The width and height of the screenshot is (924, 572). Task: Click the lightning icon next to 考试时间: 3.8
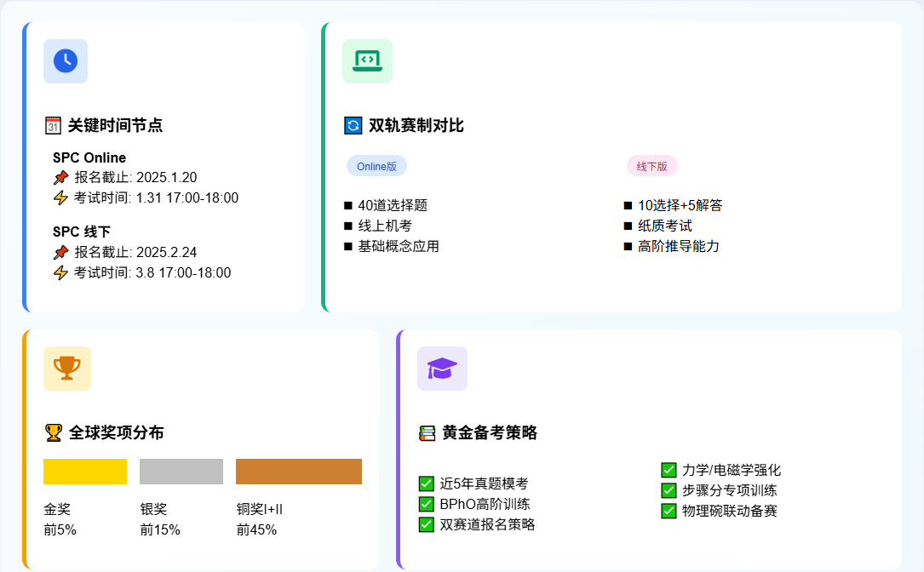pyautogui.click(x=60, y=272)
